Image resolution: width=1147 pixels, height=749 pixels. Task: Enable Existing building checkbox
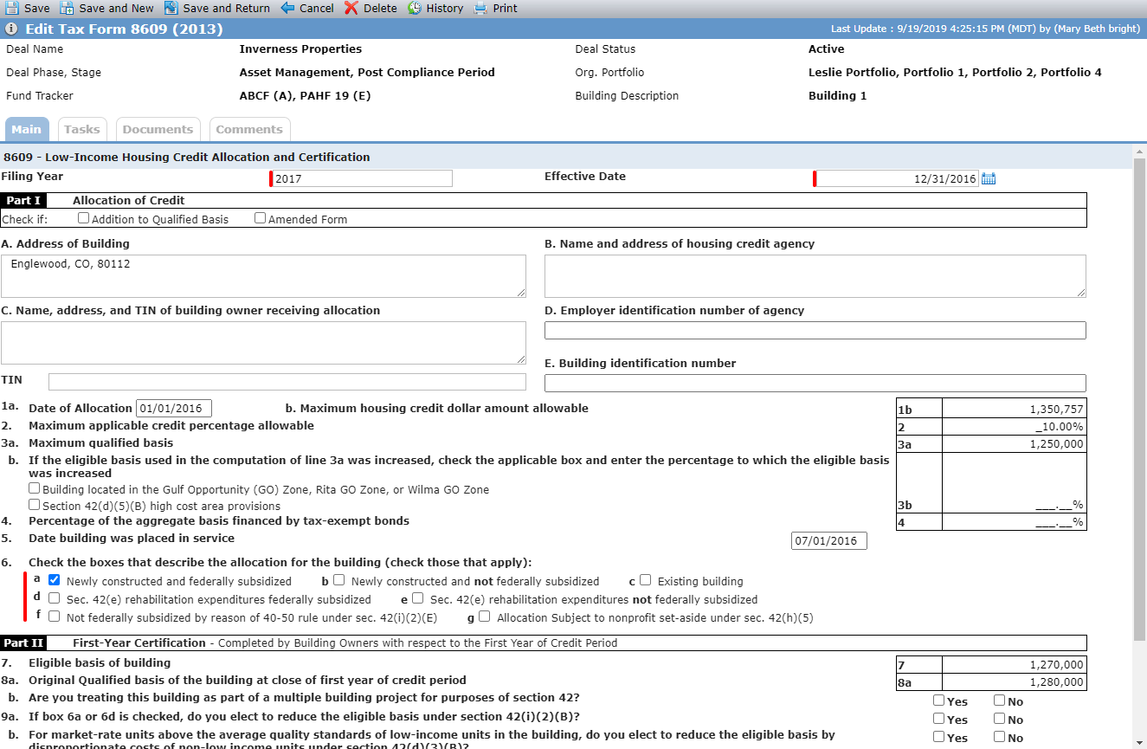click(x=646, y=580)
